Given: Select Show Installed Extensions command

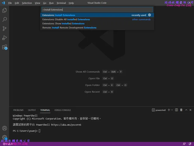Looking at the screenshot, I should [x=97, y=23].
